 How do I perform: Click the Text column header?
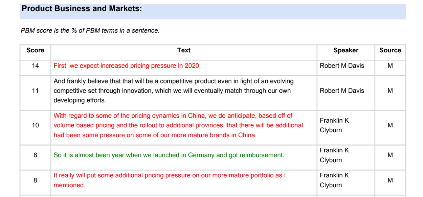click(x=184, y=50)
